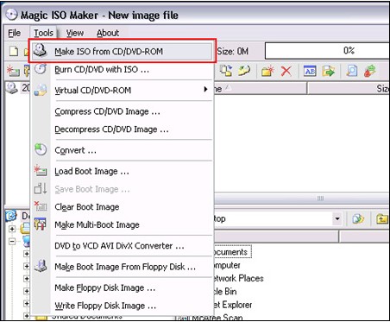Click the floppy boot image icon
The width and height of the screenshot is (390, 322).
click(41, 266)
